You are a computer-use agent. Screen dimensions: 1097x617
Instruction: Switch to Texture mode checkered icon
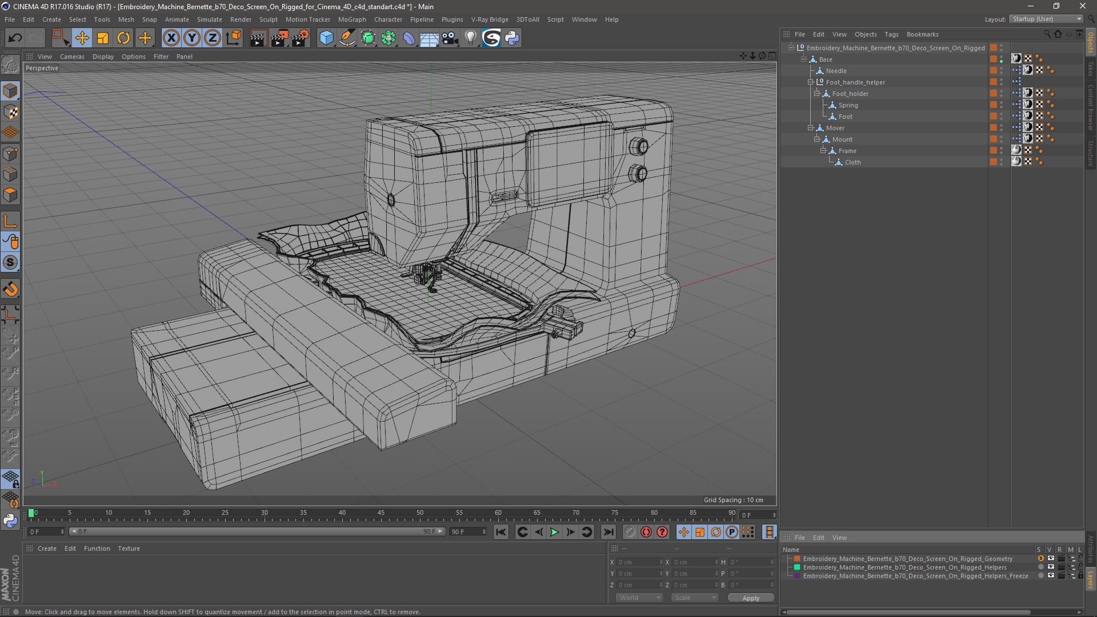coord(10,112)
